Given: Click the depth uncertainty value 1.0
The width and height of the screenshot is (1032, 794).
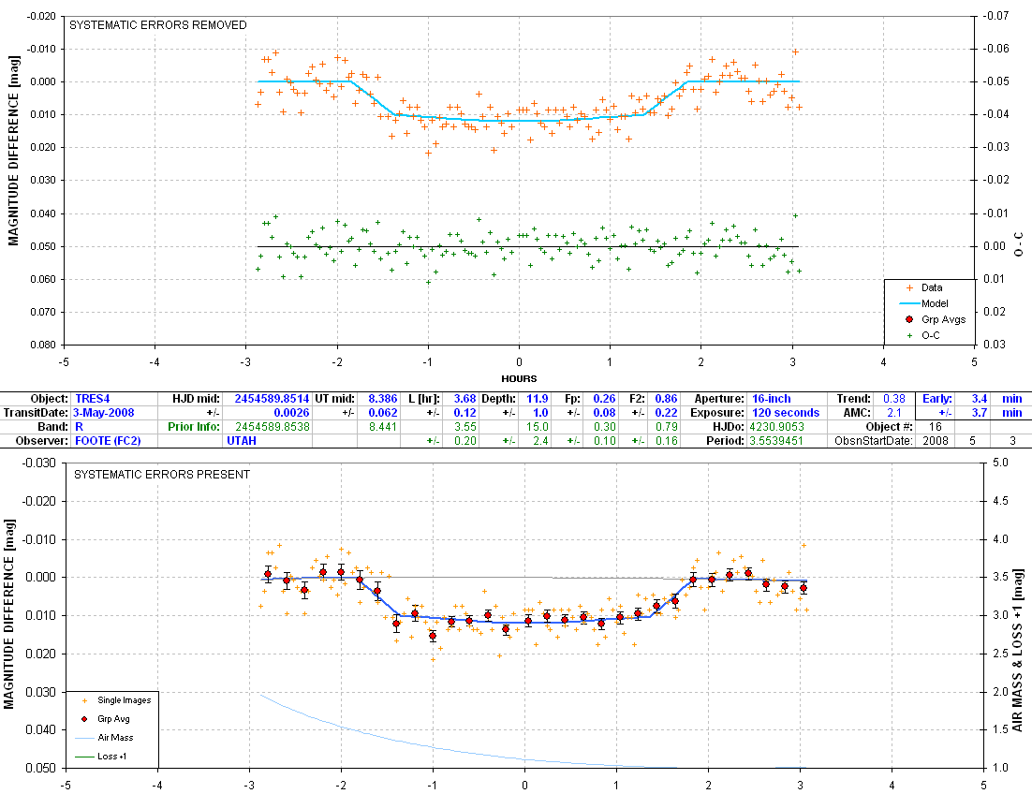Looking at the screenshot, I should tap(540, 413).
